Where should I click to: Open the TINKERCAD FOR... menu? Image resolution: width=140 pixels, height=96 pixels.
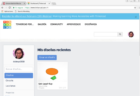(25, 24)
